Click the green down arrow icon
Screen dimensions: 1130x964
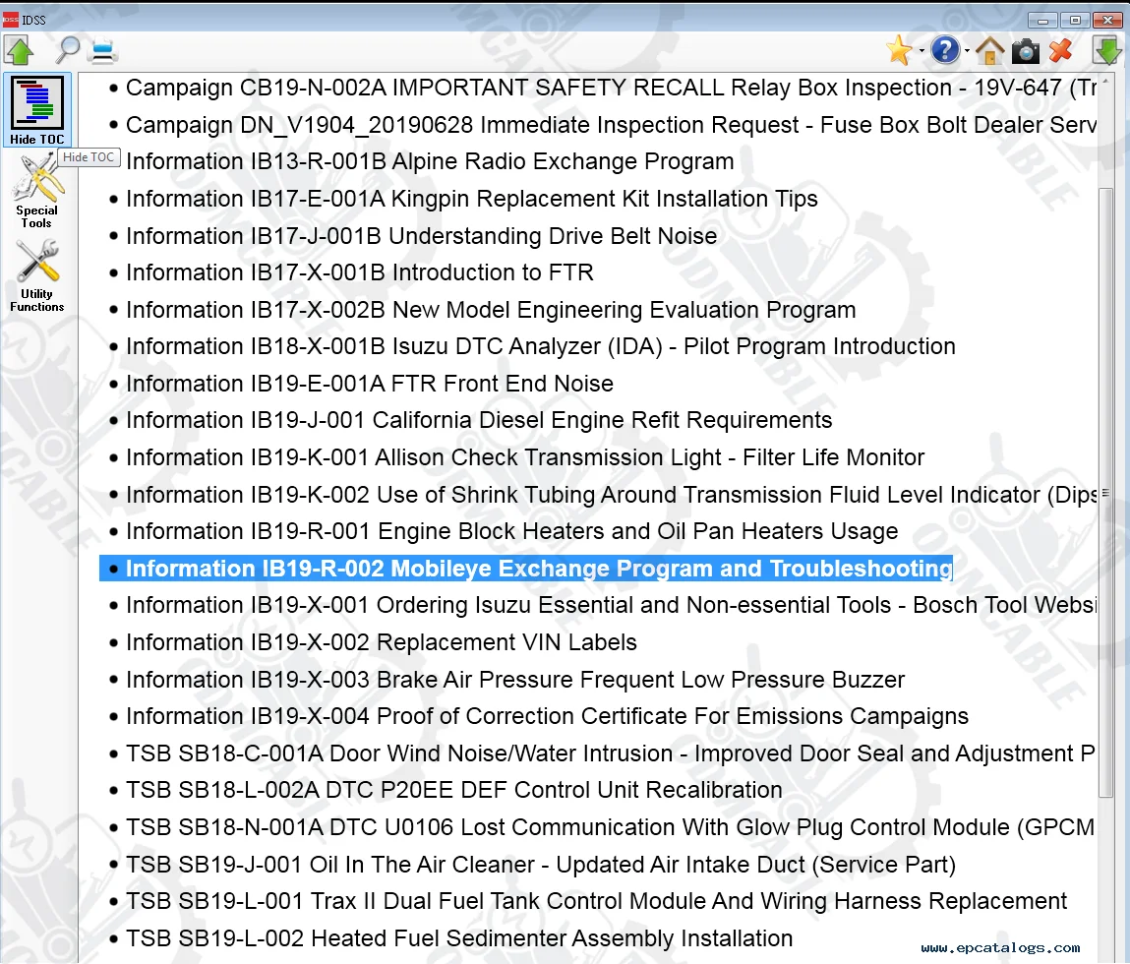pyautogui.click(x=1107, y=50)
